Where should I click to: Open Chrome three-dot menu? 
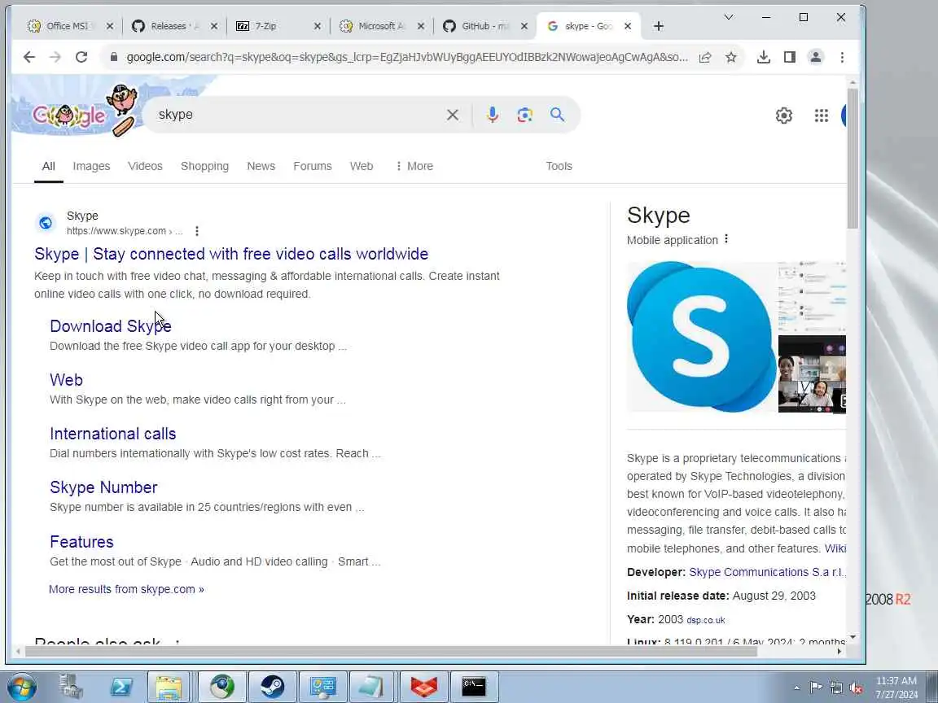coord(842,58)
